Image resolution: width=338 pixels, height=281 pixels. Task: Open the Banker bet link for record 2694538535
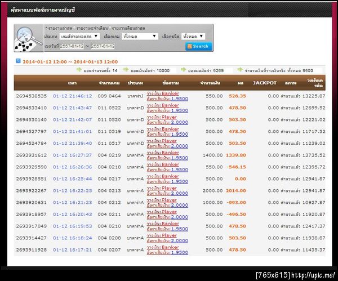[163, 93]
